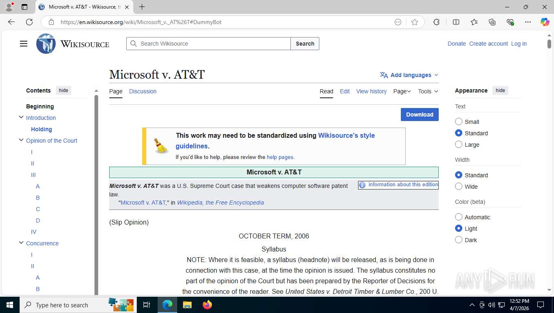Open Task View on taskbar
554x313 pixels.
(x=147, y=305)
